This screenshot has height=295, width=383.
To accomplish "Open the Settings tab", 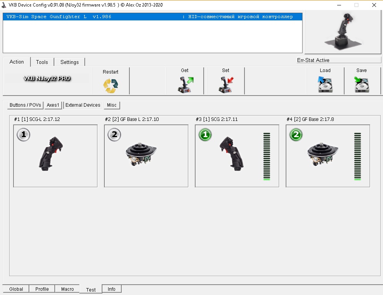I will point(70,62).
